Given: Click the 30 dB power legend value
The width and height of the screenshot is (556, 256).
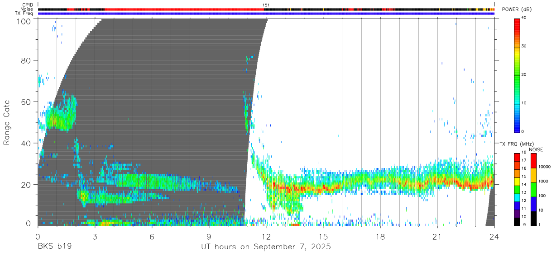Looking at the screenshot, I should tap(524, 46).
